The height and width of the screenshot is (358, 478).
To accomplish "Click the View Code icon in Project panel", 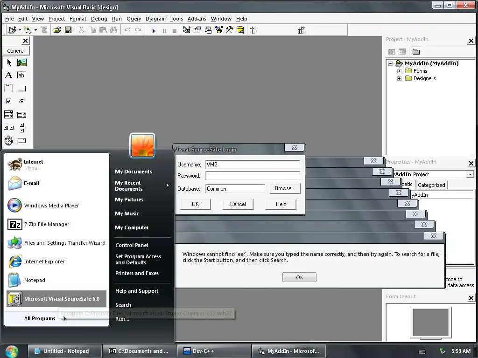I will pos(392,52).
